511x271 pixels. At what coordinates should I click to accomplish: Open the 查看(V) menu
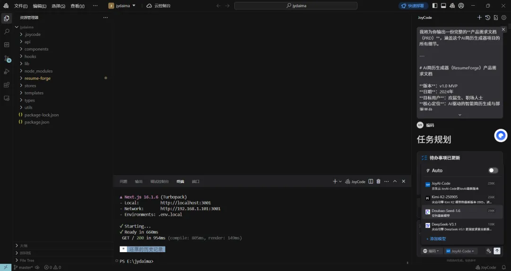78,6
